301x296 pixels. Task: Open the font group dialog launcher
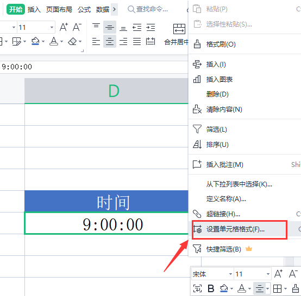(x=83, y=51)
